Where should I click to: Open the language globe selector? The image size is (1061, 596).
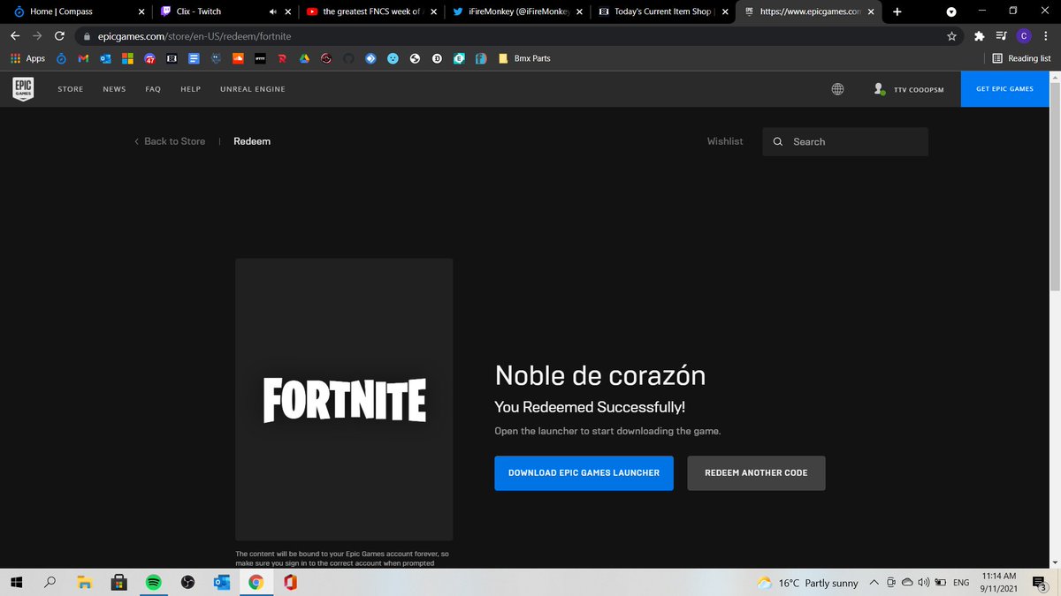(x=837, y=89)
